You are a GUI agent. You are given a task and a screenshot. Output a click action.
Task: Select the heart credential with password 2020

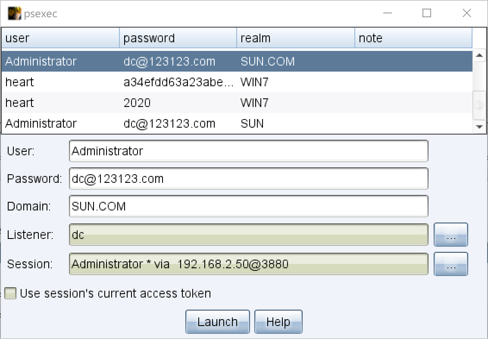pos(237,103)
